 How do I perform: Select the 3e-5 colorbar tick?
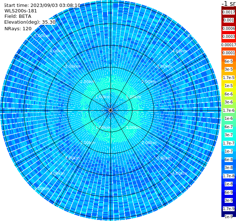pos(229,69)
